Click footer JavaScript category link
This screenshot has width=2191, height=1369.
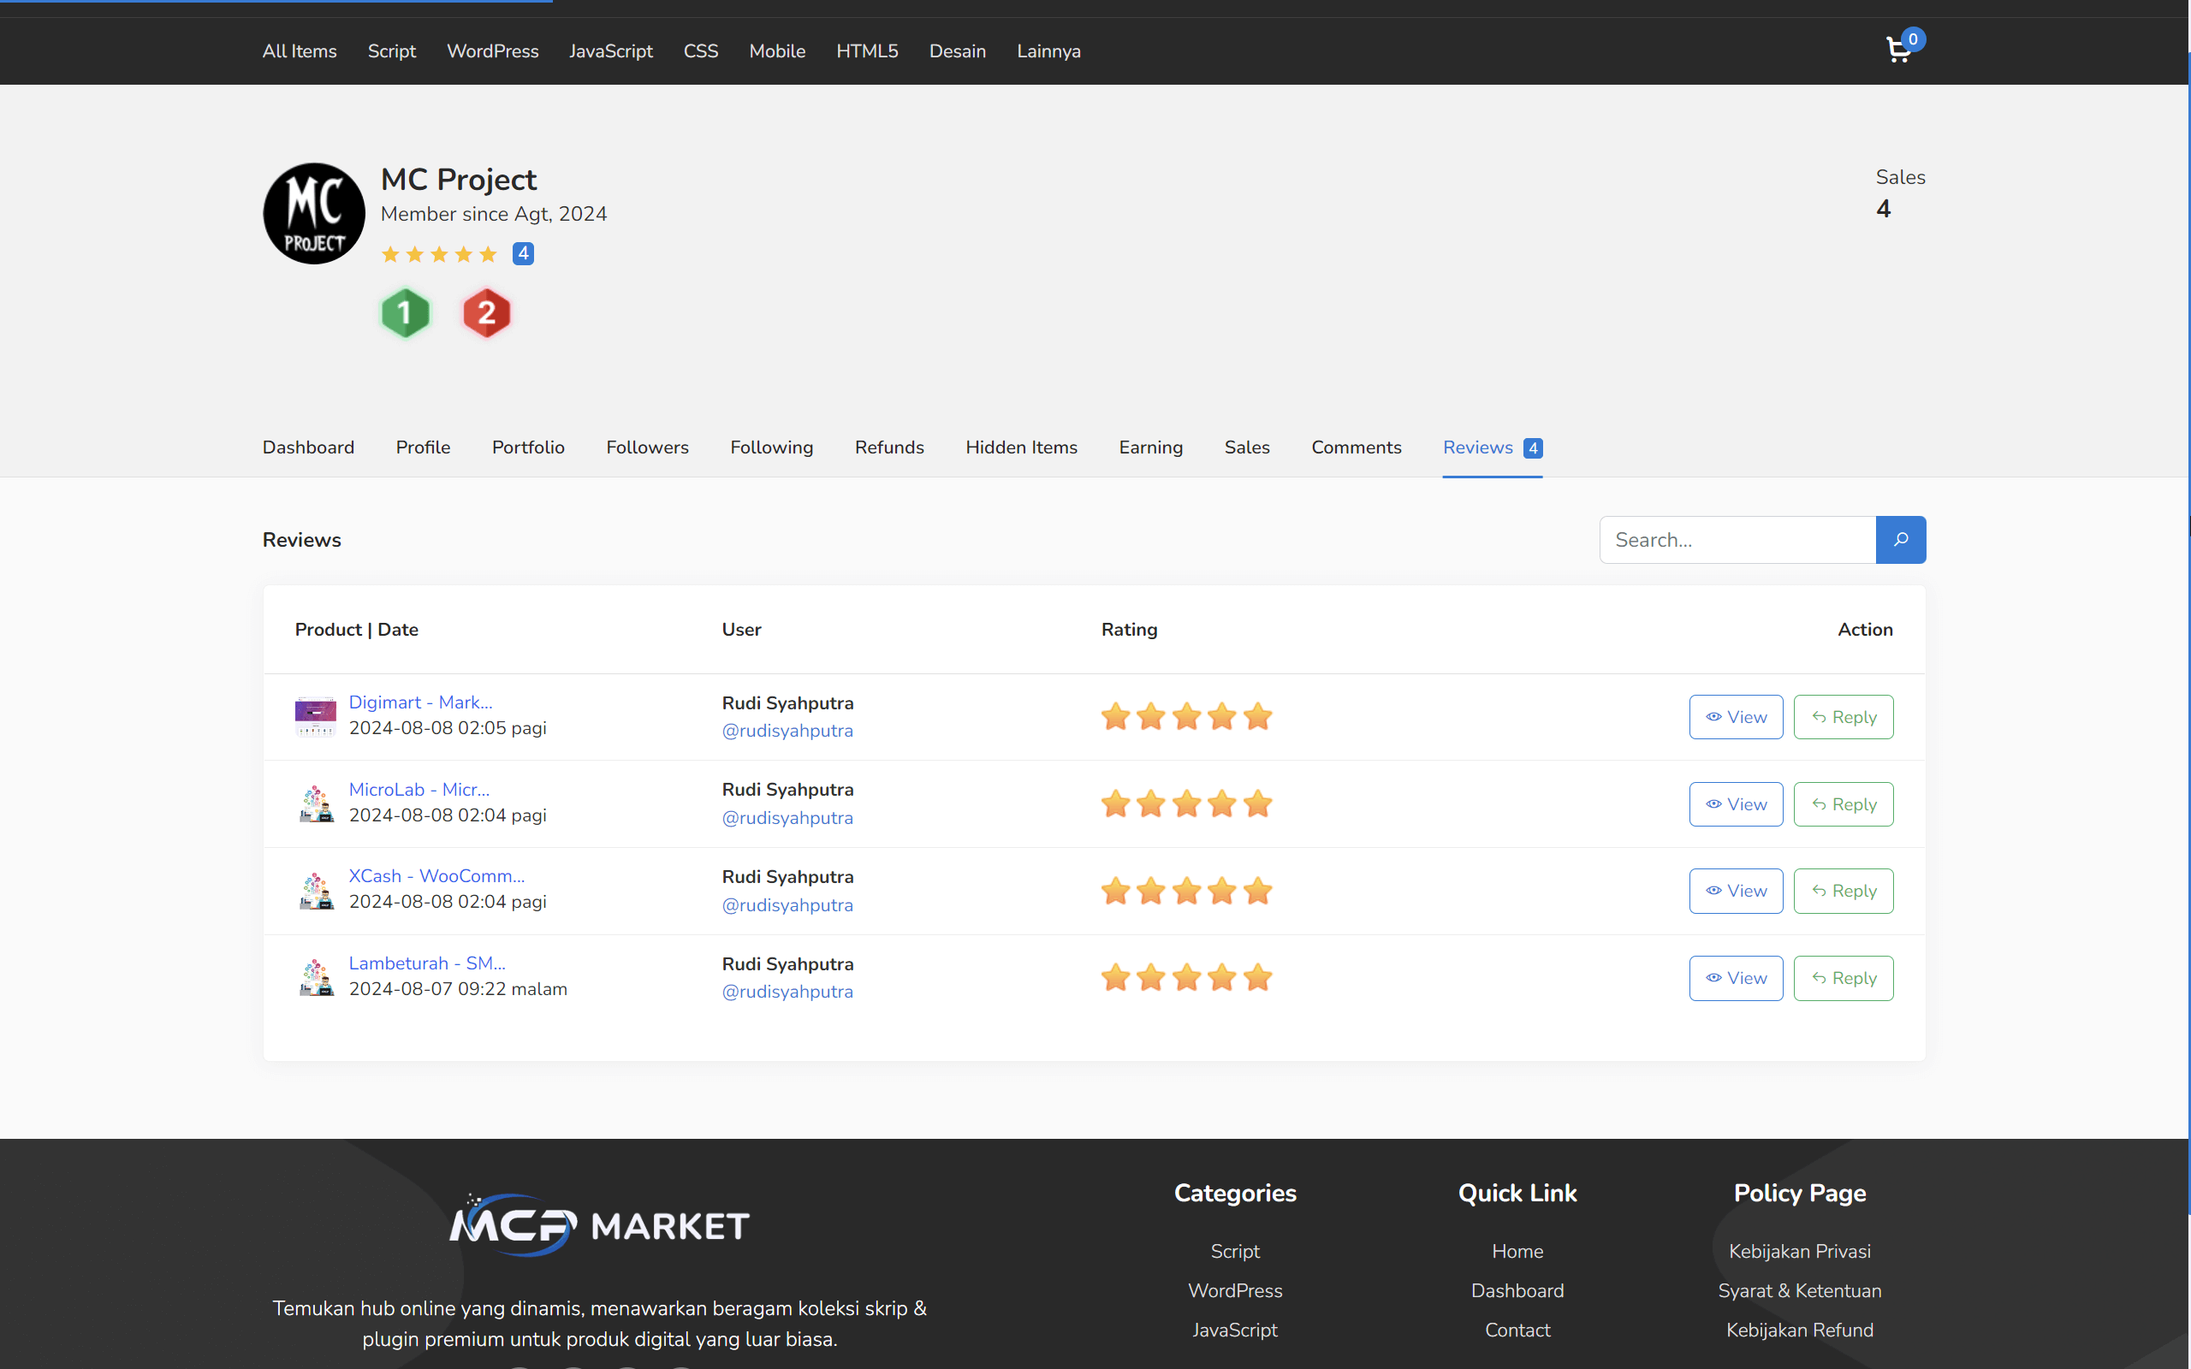pos(1235,1330)
